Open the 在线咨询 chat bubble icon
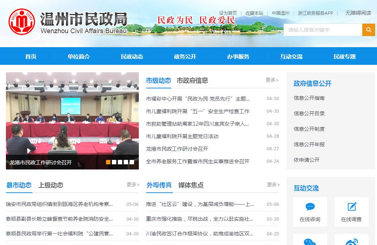Screen dimensions: 377x245 [x=310, y=207]
